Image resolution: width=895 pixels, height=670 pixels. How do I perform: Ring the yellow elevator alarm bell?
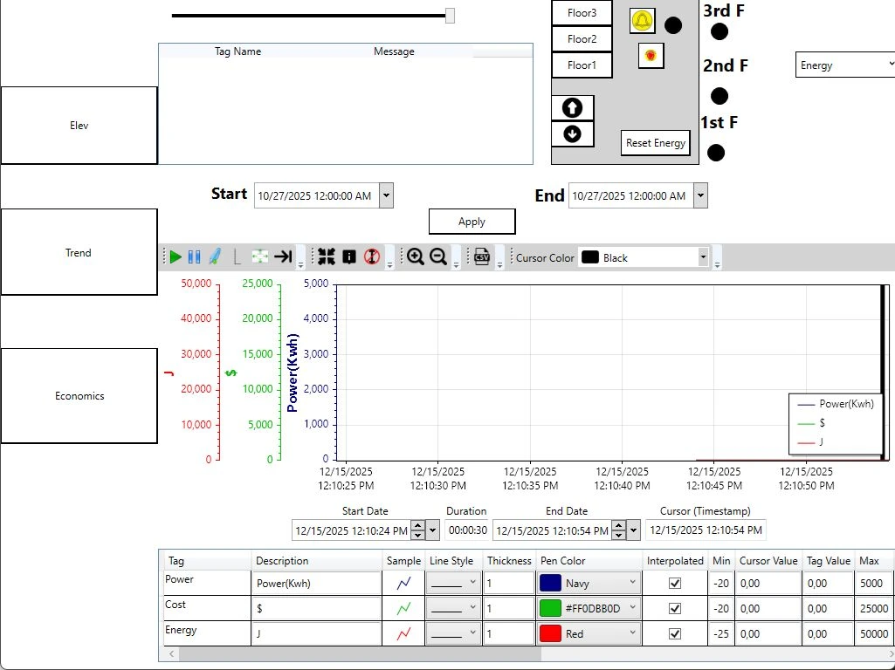coord(642,21)
